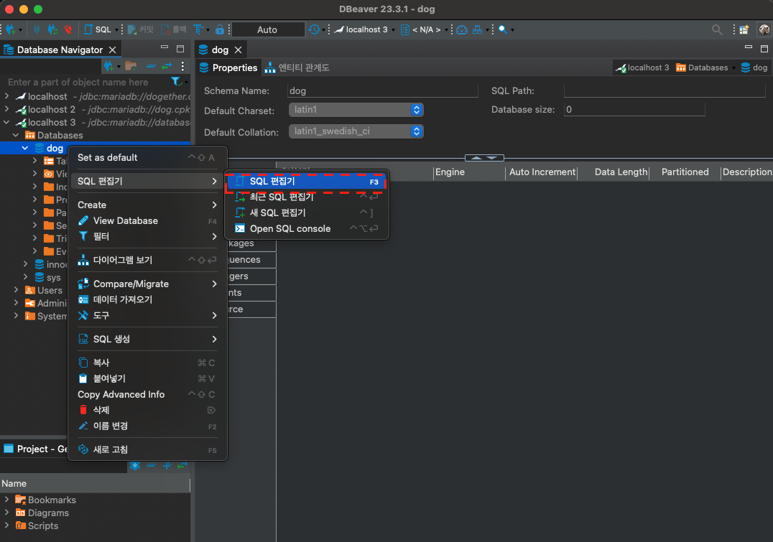Open SQL editor via toolbar SQL button
The image size is (773, 542).
(x=98, y=29)
